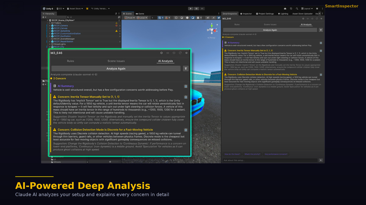
Task: Toggle the Scene view grid visibility button
Action: point(159,18)
